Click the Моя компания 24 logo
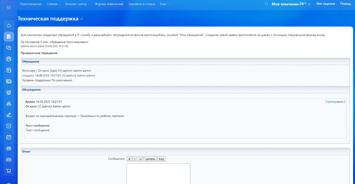 coord(288,4)
